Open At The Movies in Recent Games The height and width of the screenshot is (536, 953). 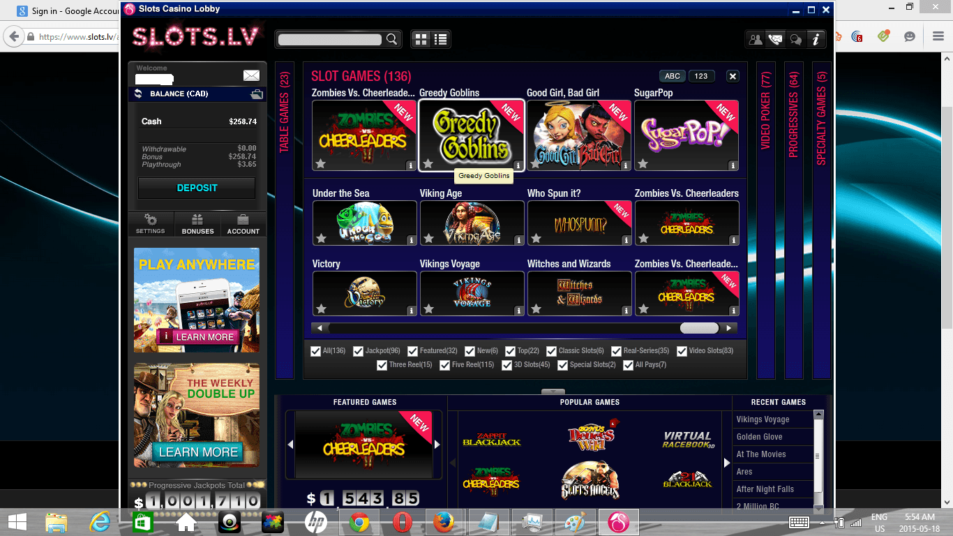761,454
